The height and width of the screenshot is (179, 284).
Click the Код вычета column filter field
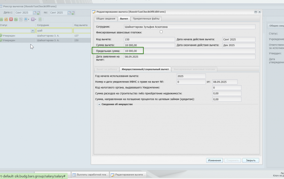82,31
